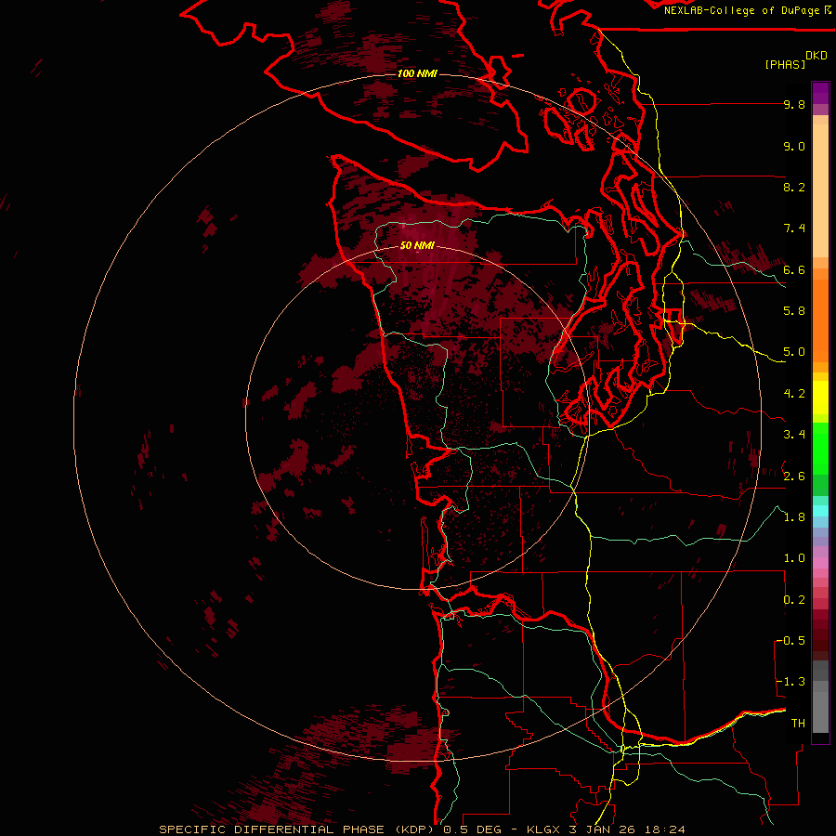Click the 100 NMI range ring label
Screen dimensions: 836x836
point(417,73)
